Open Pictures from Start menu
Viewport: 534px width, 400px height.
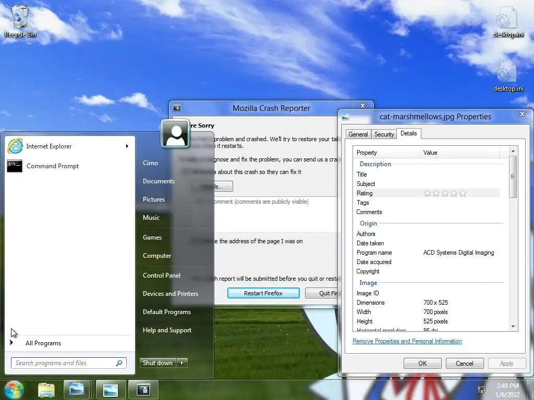click(154, 199)
